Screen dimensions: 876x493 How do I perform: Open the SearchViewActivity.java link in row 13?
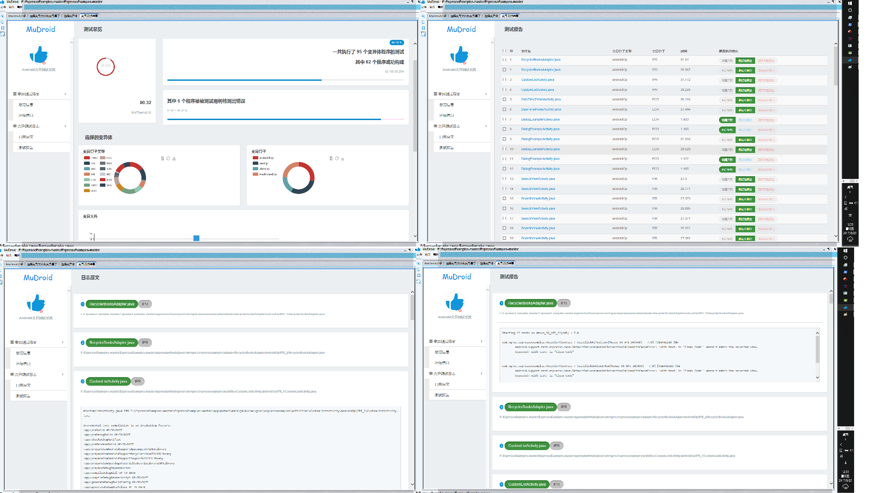pyautogui.click(x=538, y=179)
